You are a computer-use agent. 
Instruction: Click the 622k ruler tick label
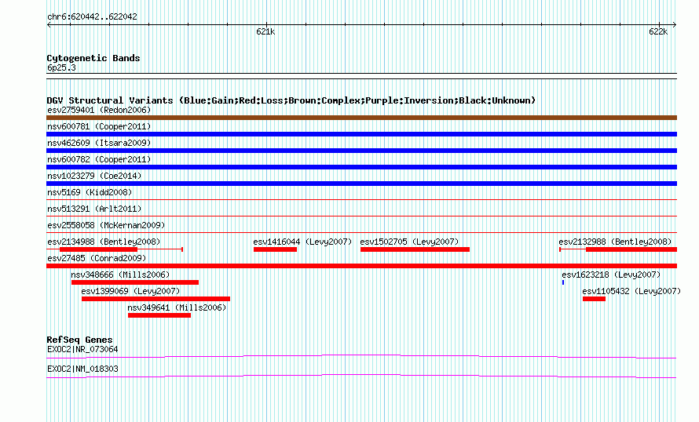click(658, 31)
